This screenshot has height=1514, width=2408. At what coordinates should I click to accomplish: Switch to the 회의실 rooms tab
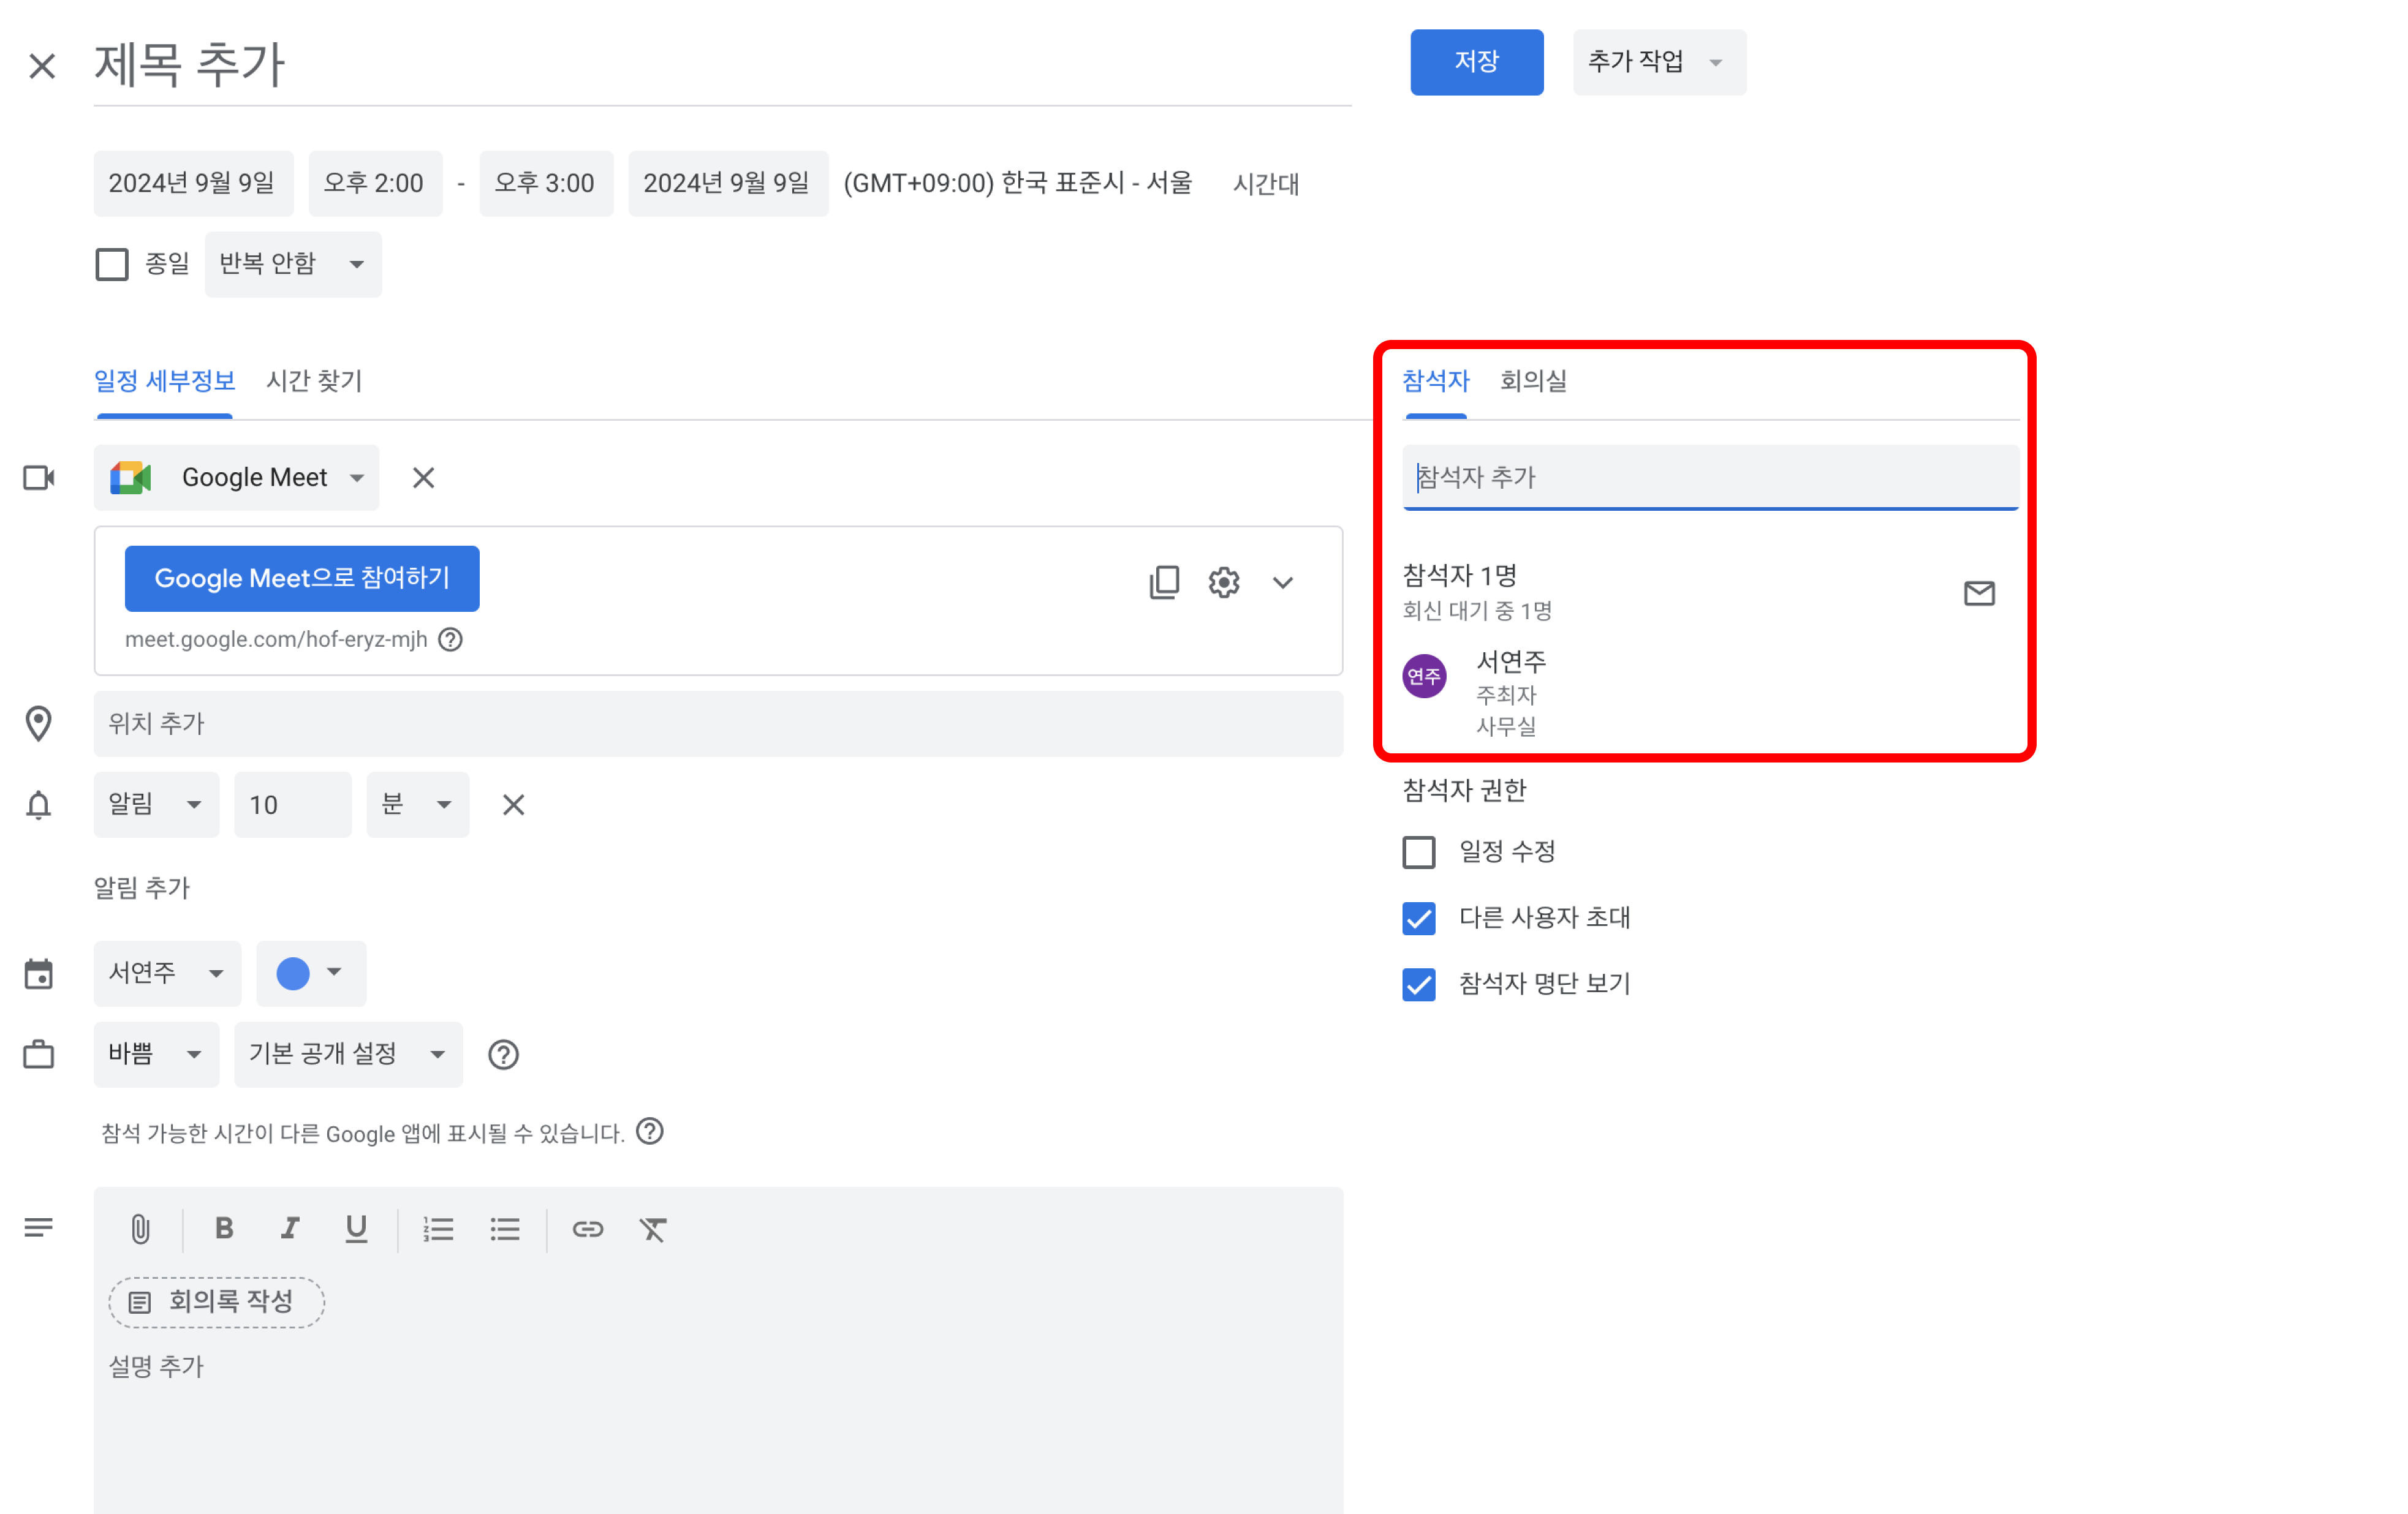coord(1532,381)
